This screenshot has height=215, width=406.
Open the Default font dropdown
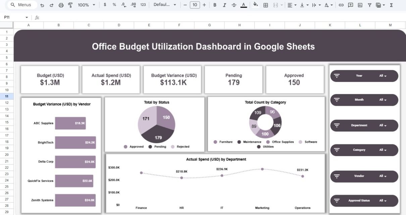pos(166,5)
